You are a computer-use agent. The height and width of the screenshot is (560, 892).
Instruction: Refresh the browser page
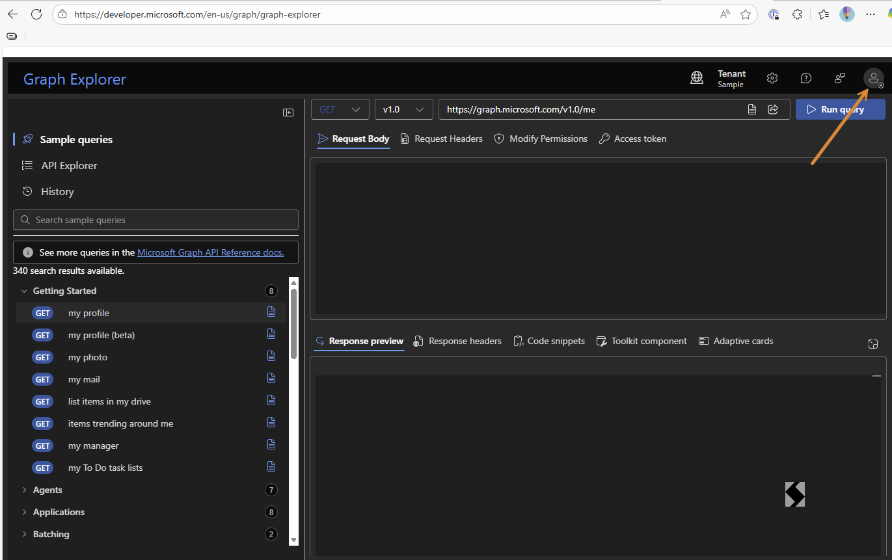coord(36,14)
